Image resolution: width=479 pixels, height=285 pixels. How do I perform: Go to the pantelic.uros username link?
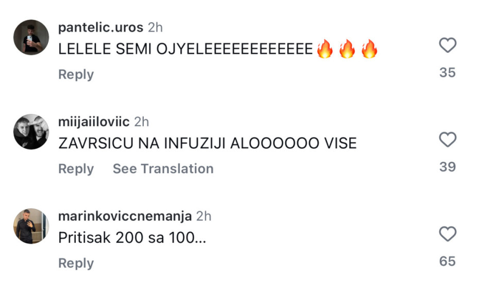tap(101, 27)
